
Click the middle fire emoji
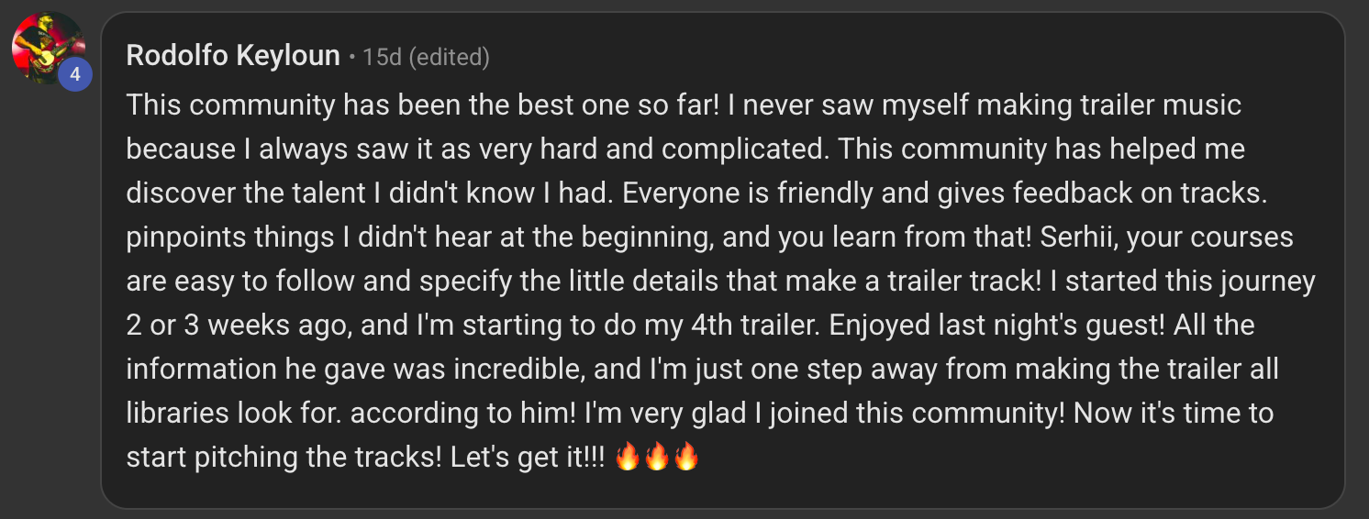point(657,457)
